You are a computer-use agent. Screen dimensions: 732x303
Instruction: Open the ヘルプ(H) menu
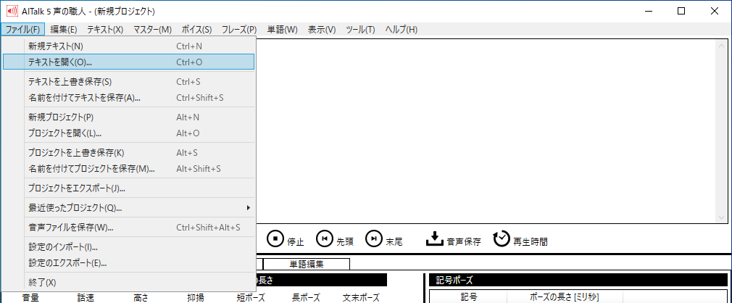[x=401, y=30]
